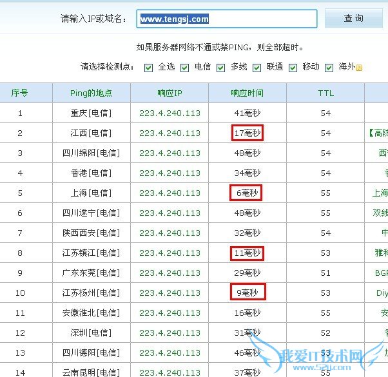Click the 查询 query button

[x=354, y=18]
